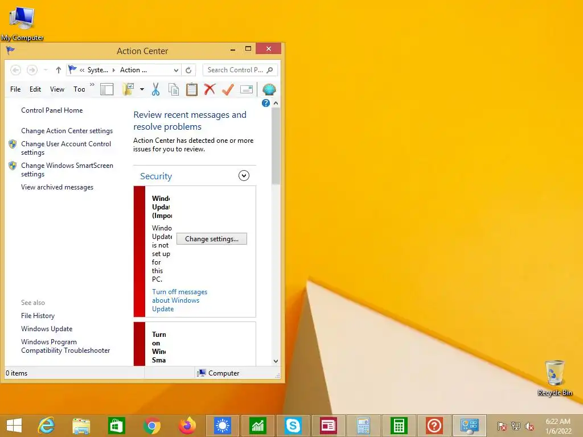583x437 pixels.
Task: Click the folder options toolbar icon
Action: pos(128,89)
